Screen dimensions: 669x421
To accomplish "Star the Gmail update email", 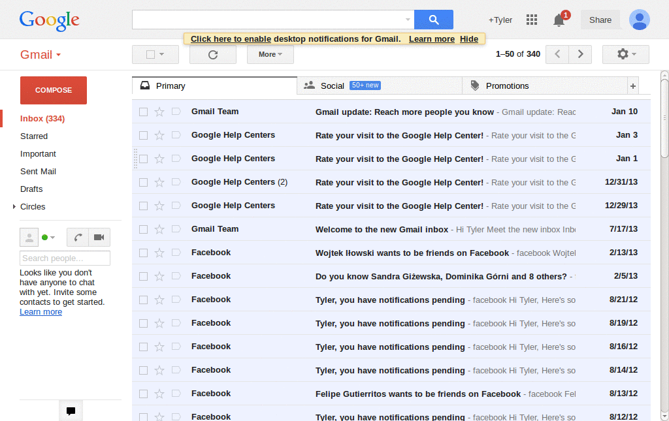I will tap(159, 112).
